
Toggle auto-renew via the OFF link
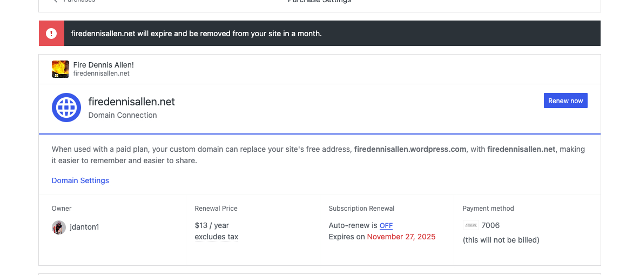point(386,225)
